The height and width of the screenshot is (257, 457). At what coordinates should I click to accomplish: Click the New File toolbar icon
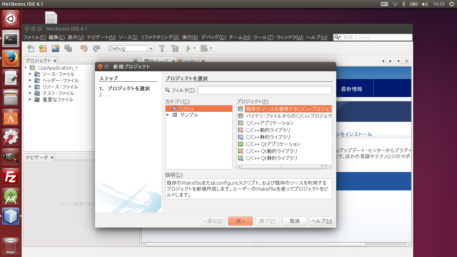[x=31, y=49]
